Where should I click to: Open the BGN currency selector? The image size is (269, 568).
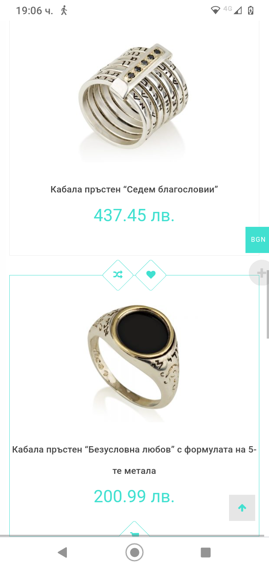point(258,240)
